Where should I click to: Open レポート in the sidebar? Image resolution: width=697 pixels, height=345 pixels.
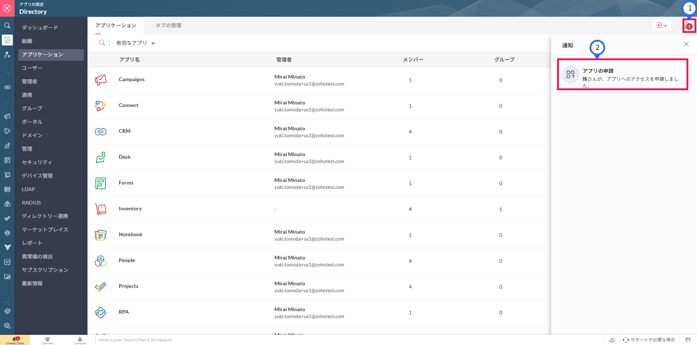pyautogui.click(x=51, y=243)
